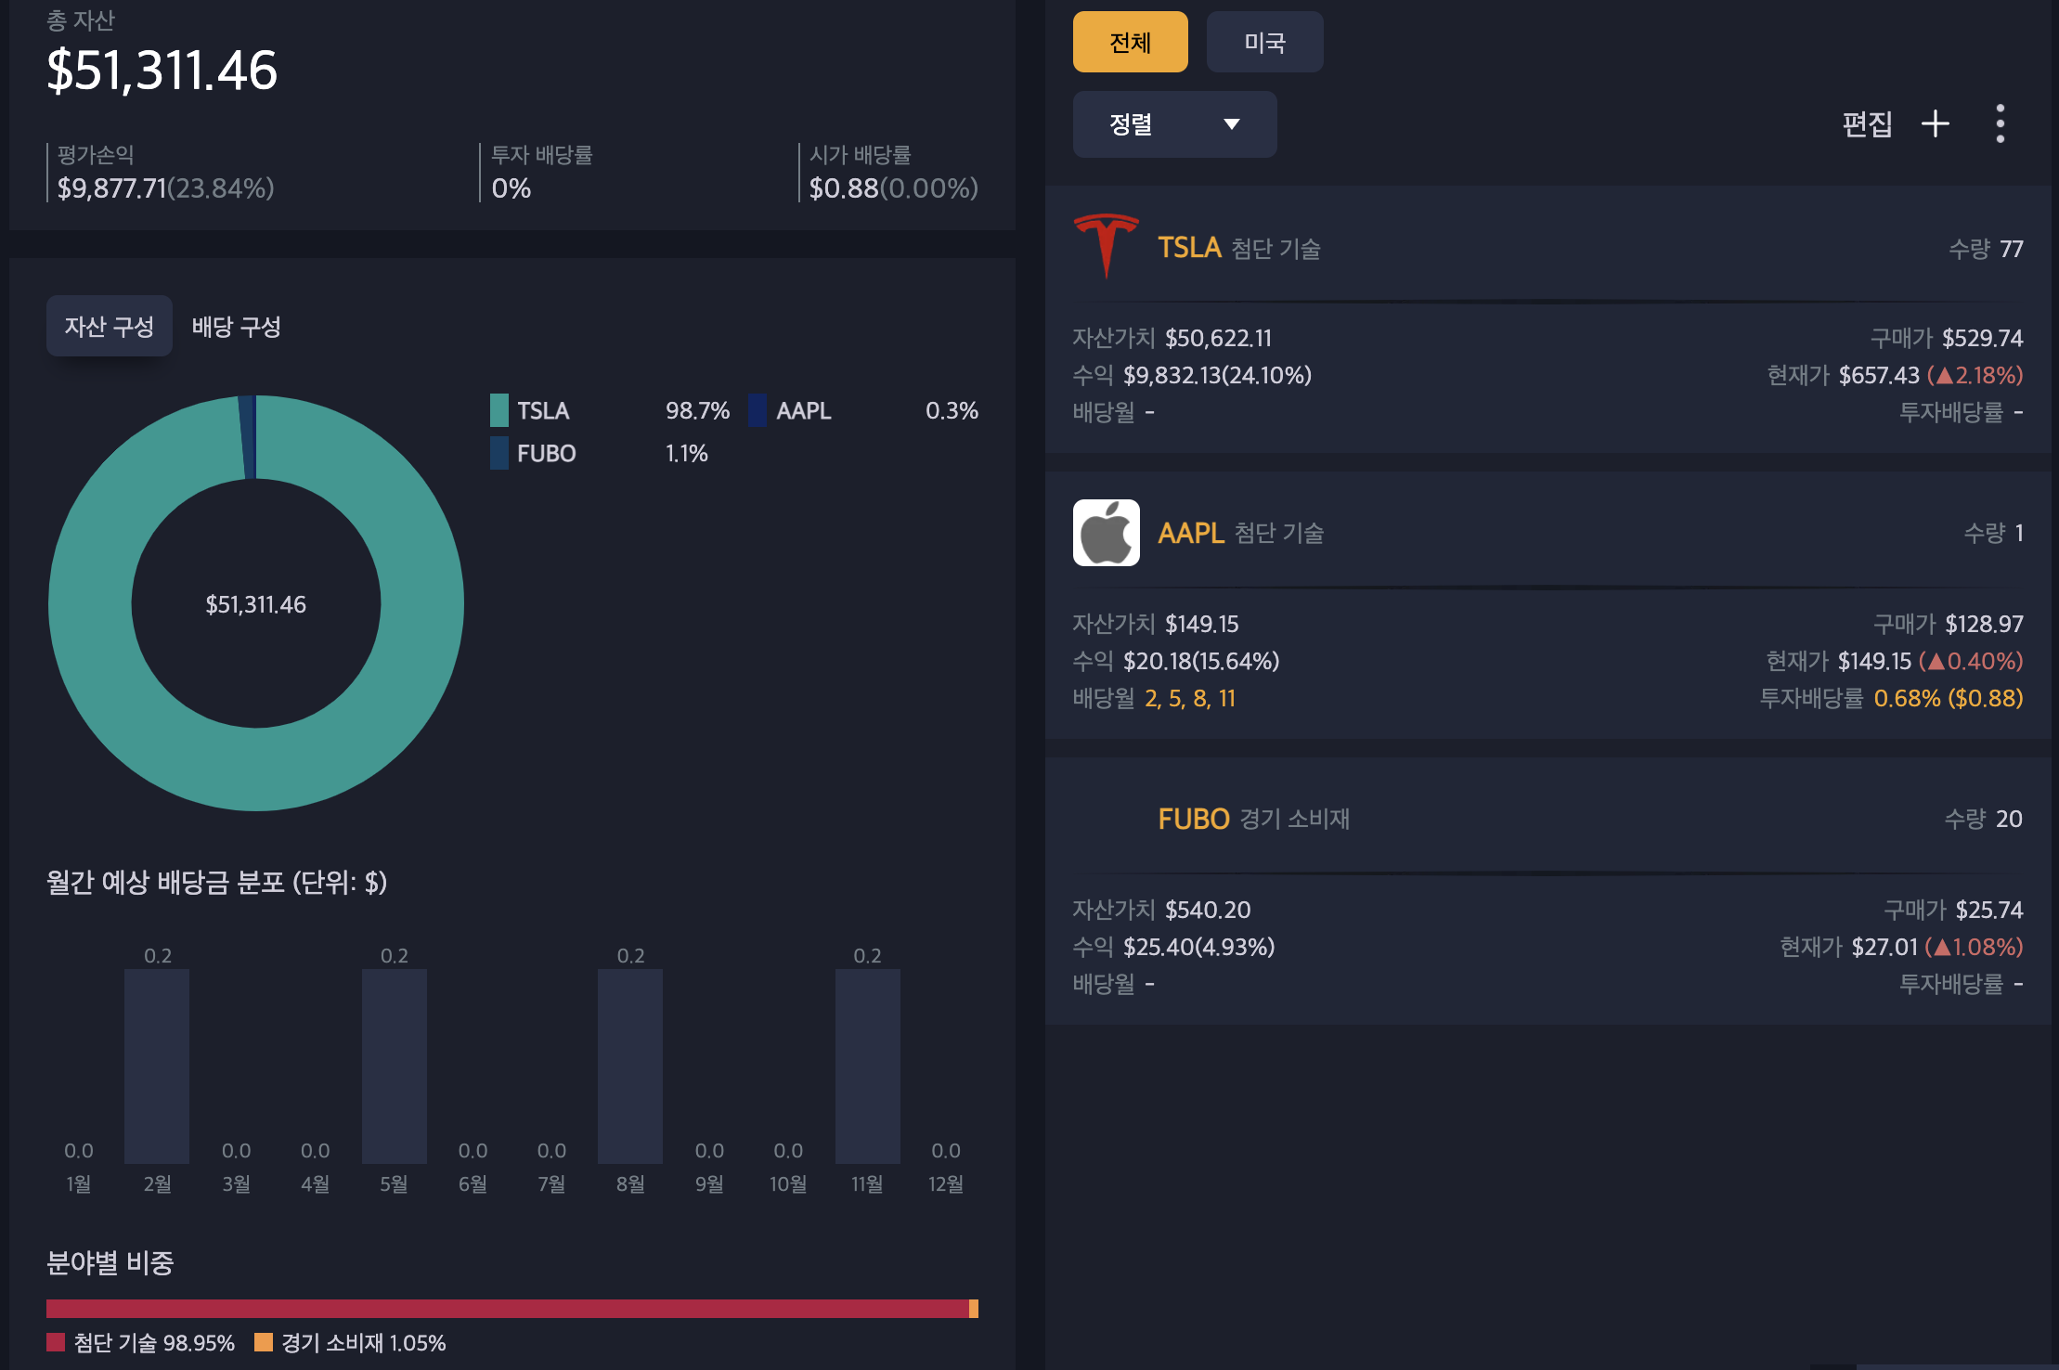2059x1370 pixels.
Task: Click the 정렬 dropdown arrow
Action: 1232,124
